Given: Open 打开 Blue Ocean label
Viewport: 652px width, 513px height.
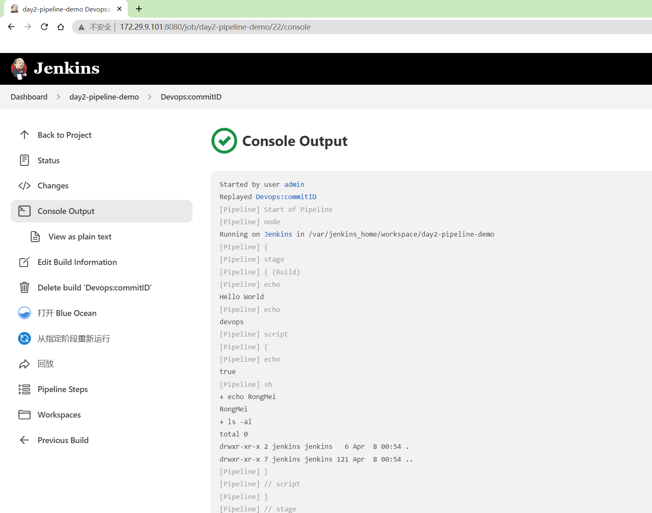Looking at the screenshot, I should point(67,313).
